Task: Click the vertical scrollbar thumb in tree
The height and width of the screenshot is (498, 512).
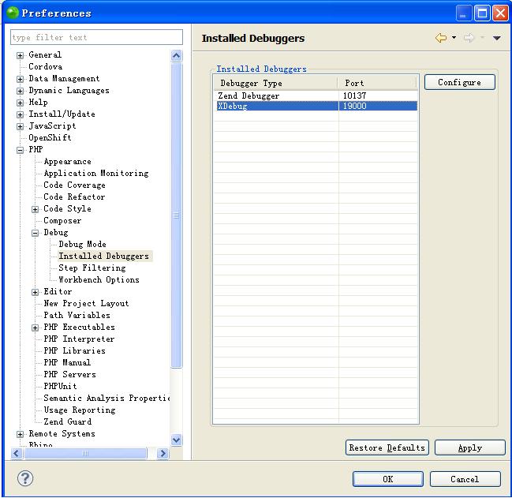Action: [x=177, y=215]
